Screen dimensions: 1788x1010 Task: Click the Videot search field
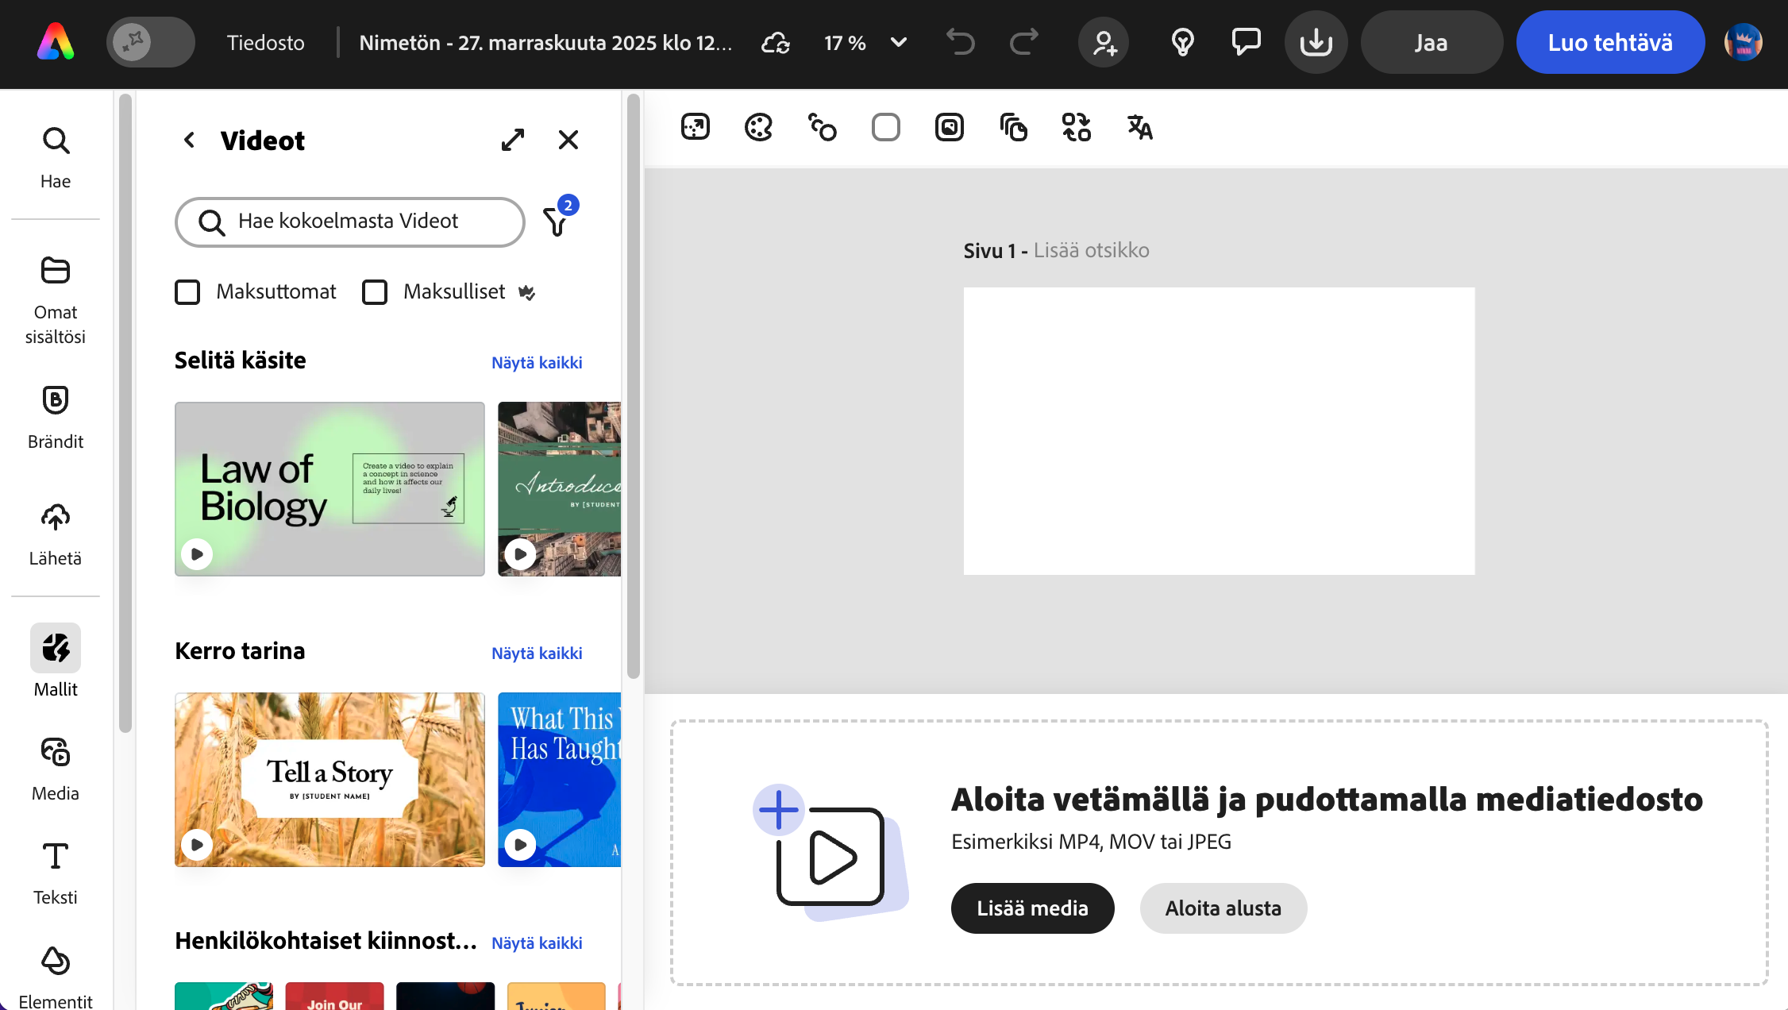click(349, 222)
